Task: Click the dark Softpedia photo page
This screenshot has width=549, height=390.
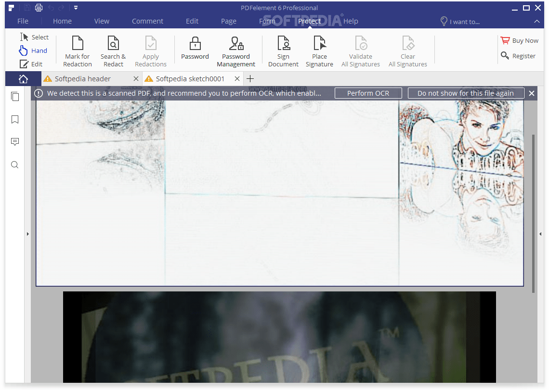Action: pos(279,337)
